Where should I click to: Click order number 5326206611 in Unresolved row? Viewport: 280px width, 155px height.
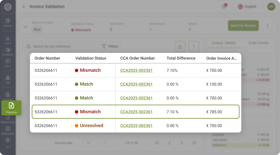(46, 126)
